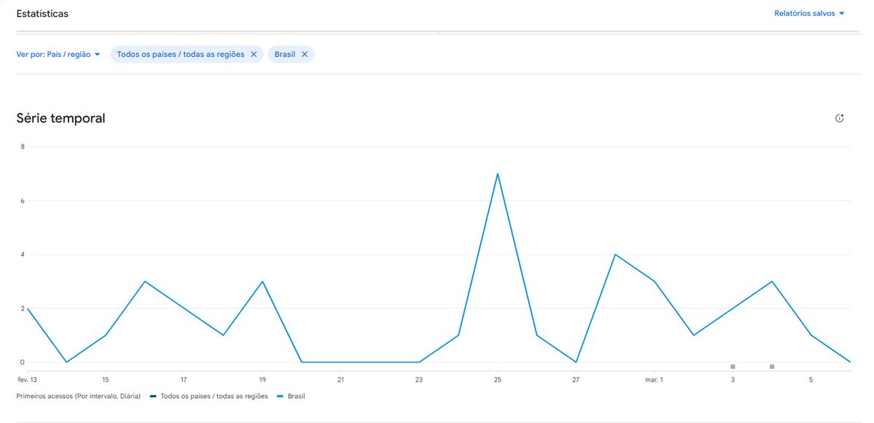Click the 'fev. 13' axis label
Screen dimensions: 874x423
27,380
